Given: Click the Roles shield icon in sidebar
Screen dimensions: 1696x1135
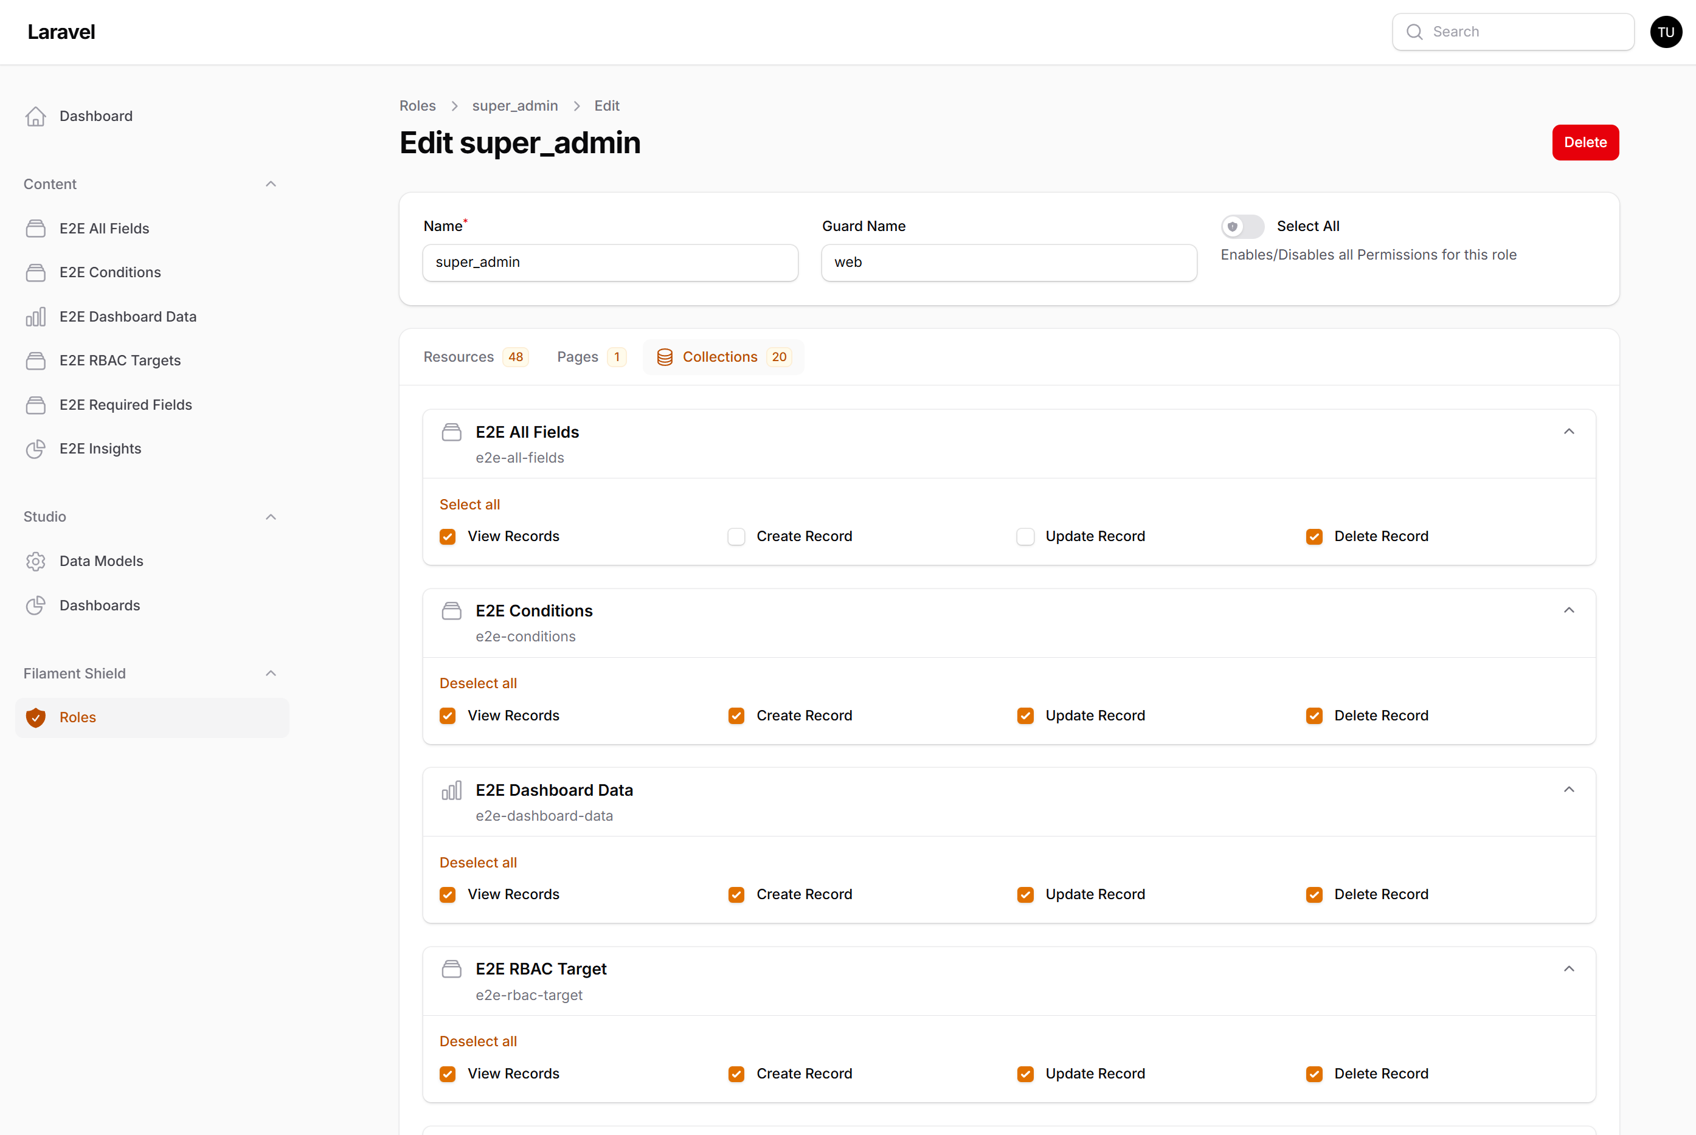Looking at the screenshot, I should 35,717.
